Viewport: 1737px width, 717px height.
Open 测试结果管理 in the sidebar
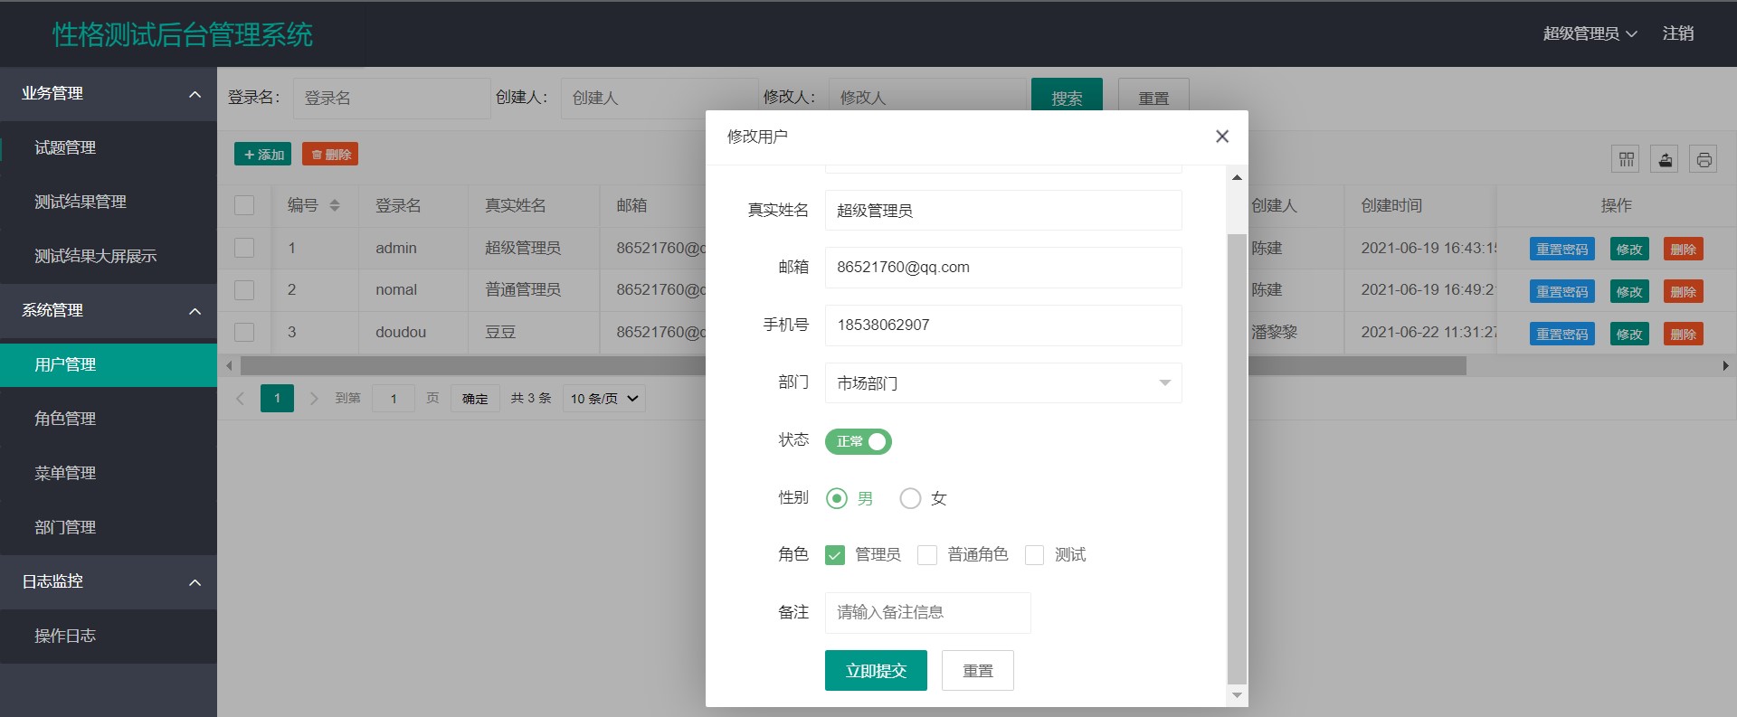[109, 203]
